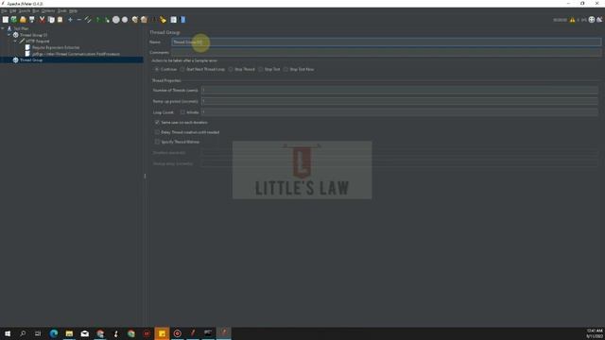Open the Edit menu
The height and width of the screenshot is (340, 605).
click(x=12, y=10)
